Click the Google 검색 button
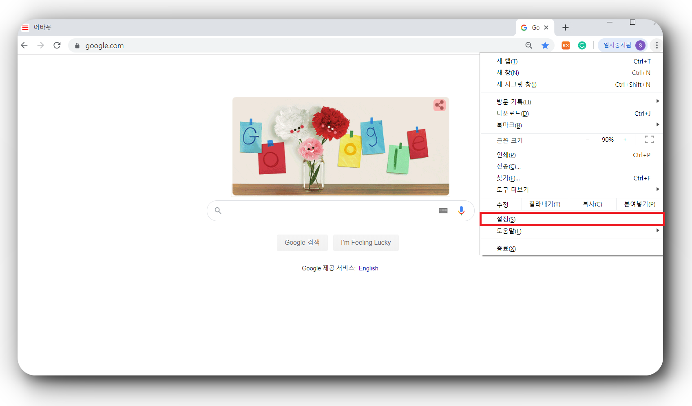Screen dimensions: 692x406 pyautogui.click(x=302, y=242)
